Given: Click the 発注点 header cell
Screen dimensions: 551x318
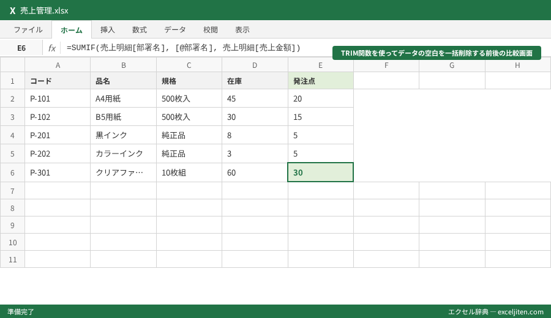Looking at the screenshot, I should (x=320, y=81).
